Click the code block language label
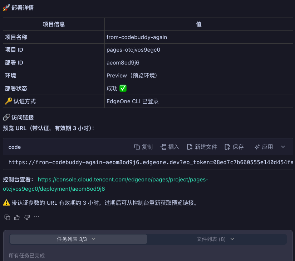This screenshot has width=295, height=261. tap(15, 147)
